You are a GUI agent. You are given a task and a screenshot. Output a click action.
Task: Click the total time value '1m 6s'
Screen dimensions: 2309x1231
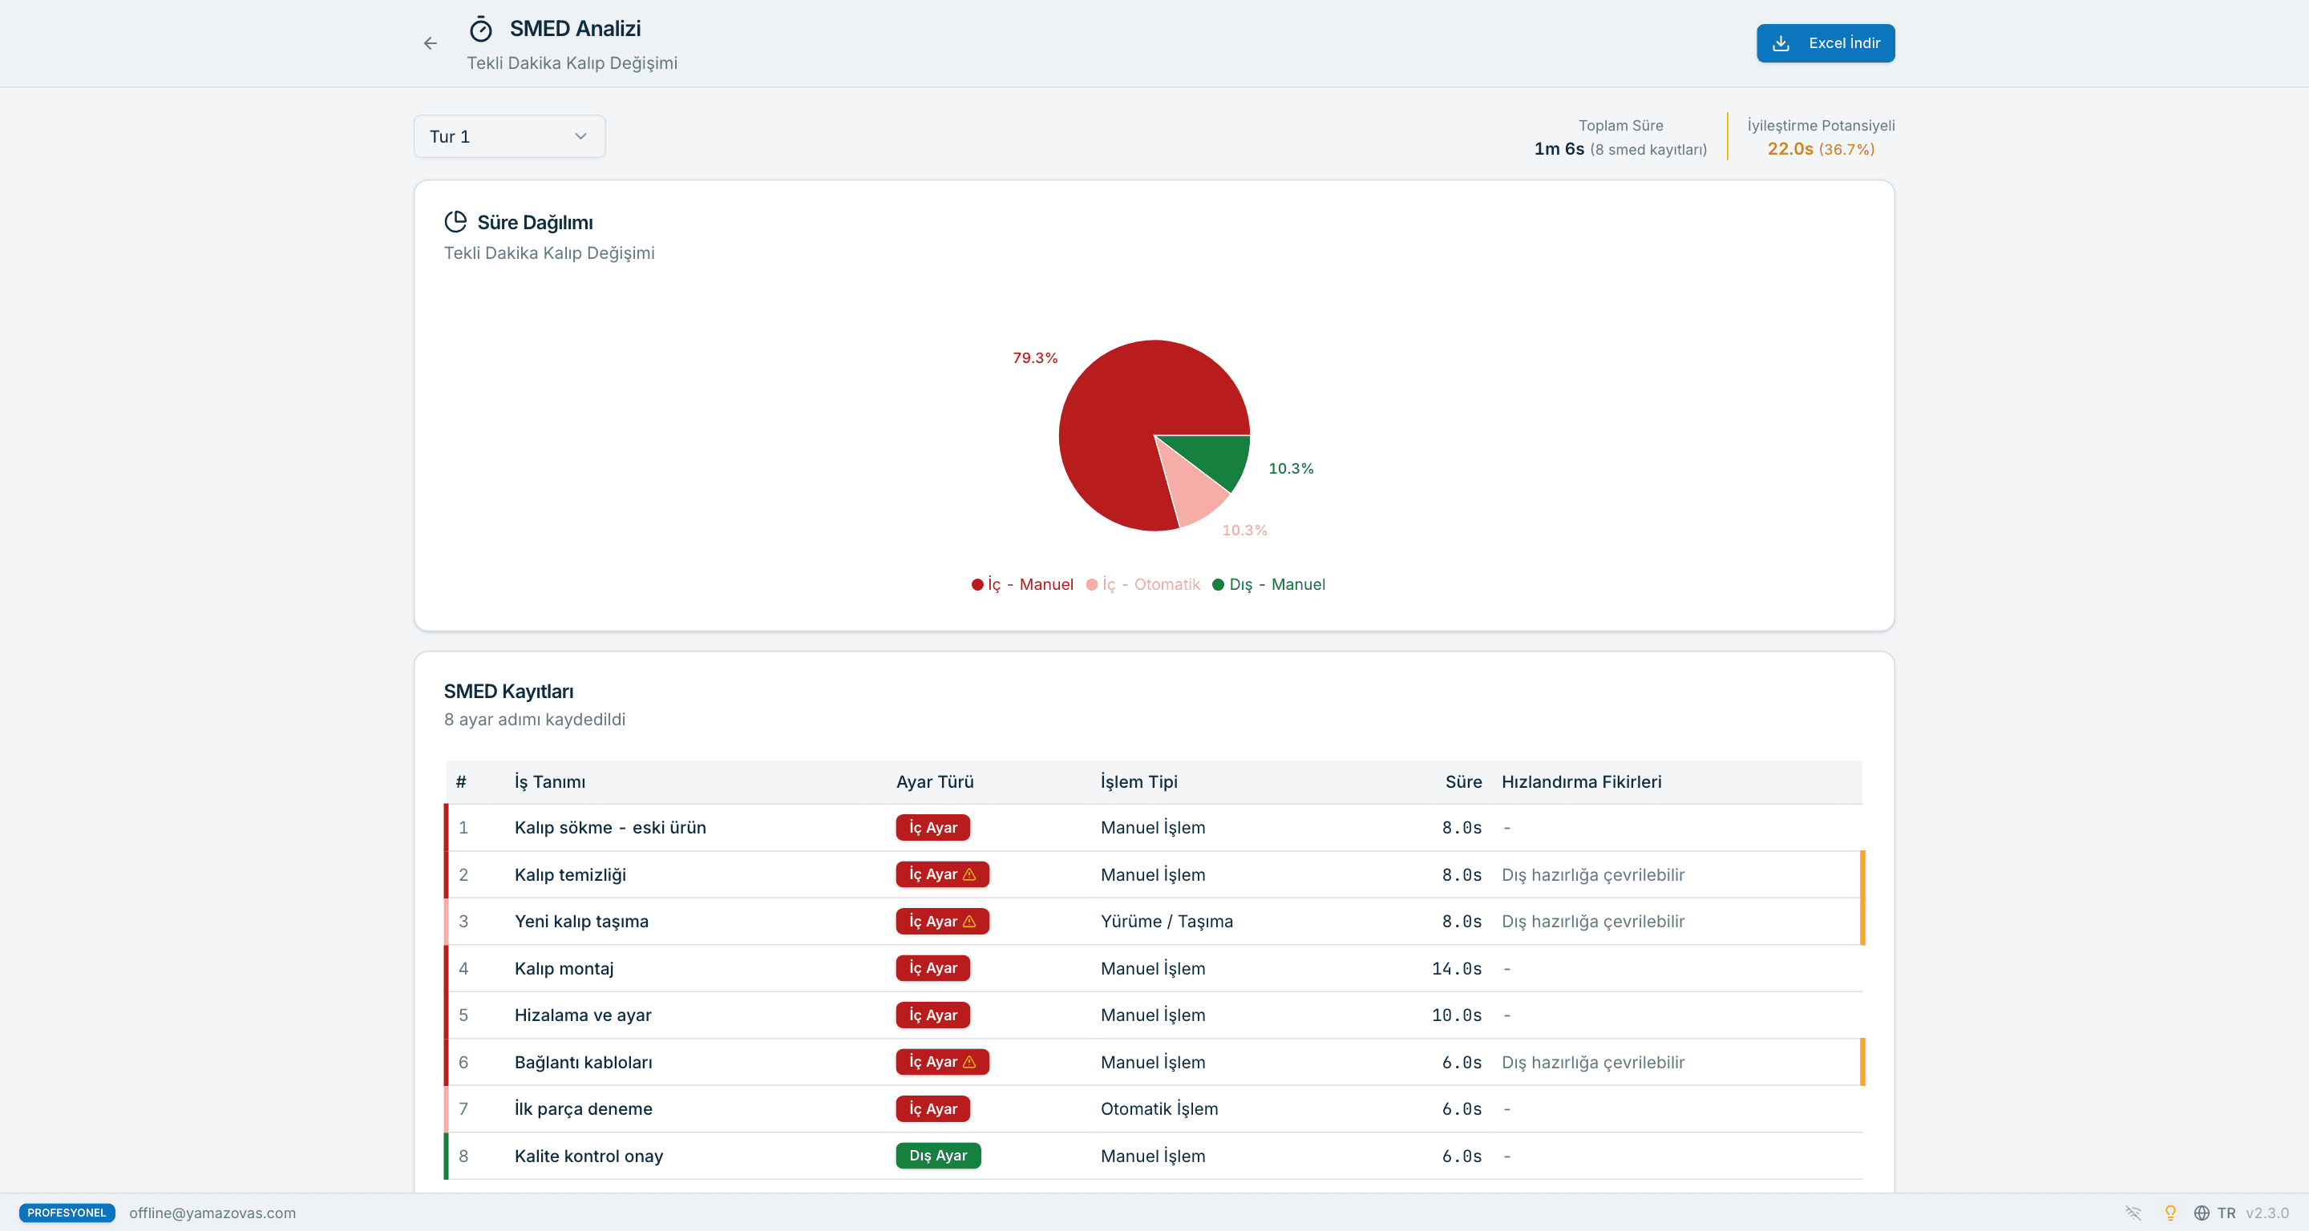coord(1559,149)
